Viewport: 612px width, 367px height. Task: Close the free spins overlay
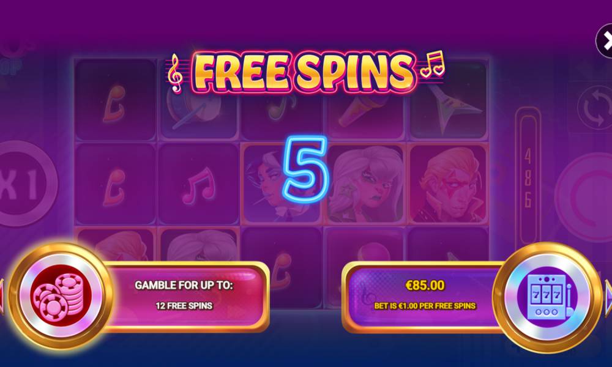[x=605, y=40]
